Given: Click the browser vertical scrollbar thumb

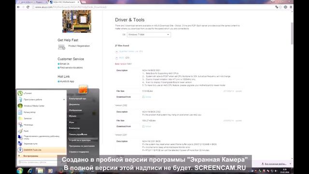Looking at the screenshot, I should (292, 33).
